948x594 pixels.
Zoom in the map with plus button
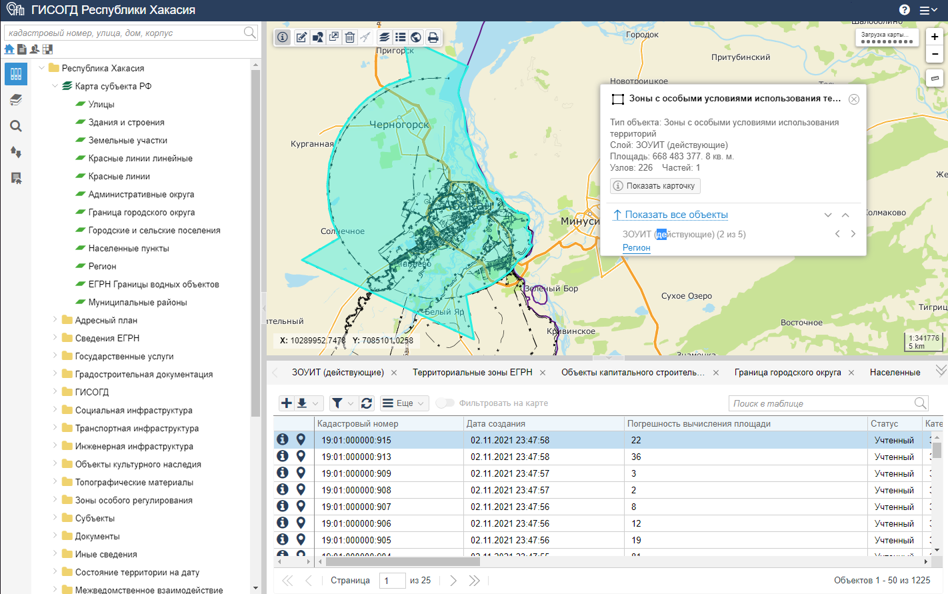[x=935, y=37]
